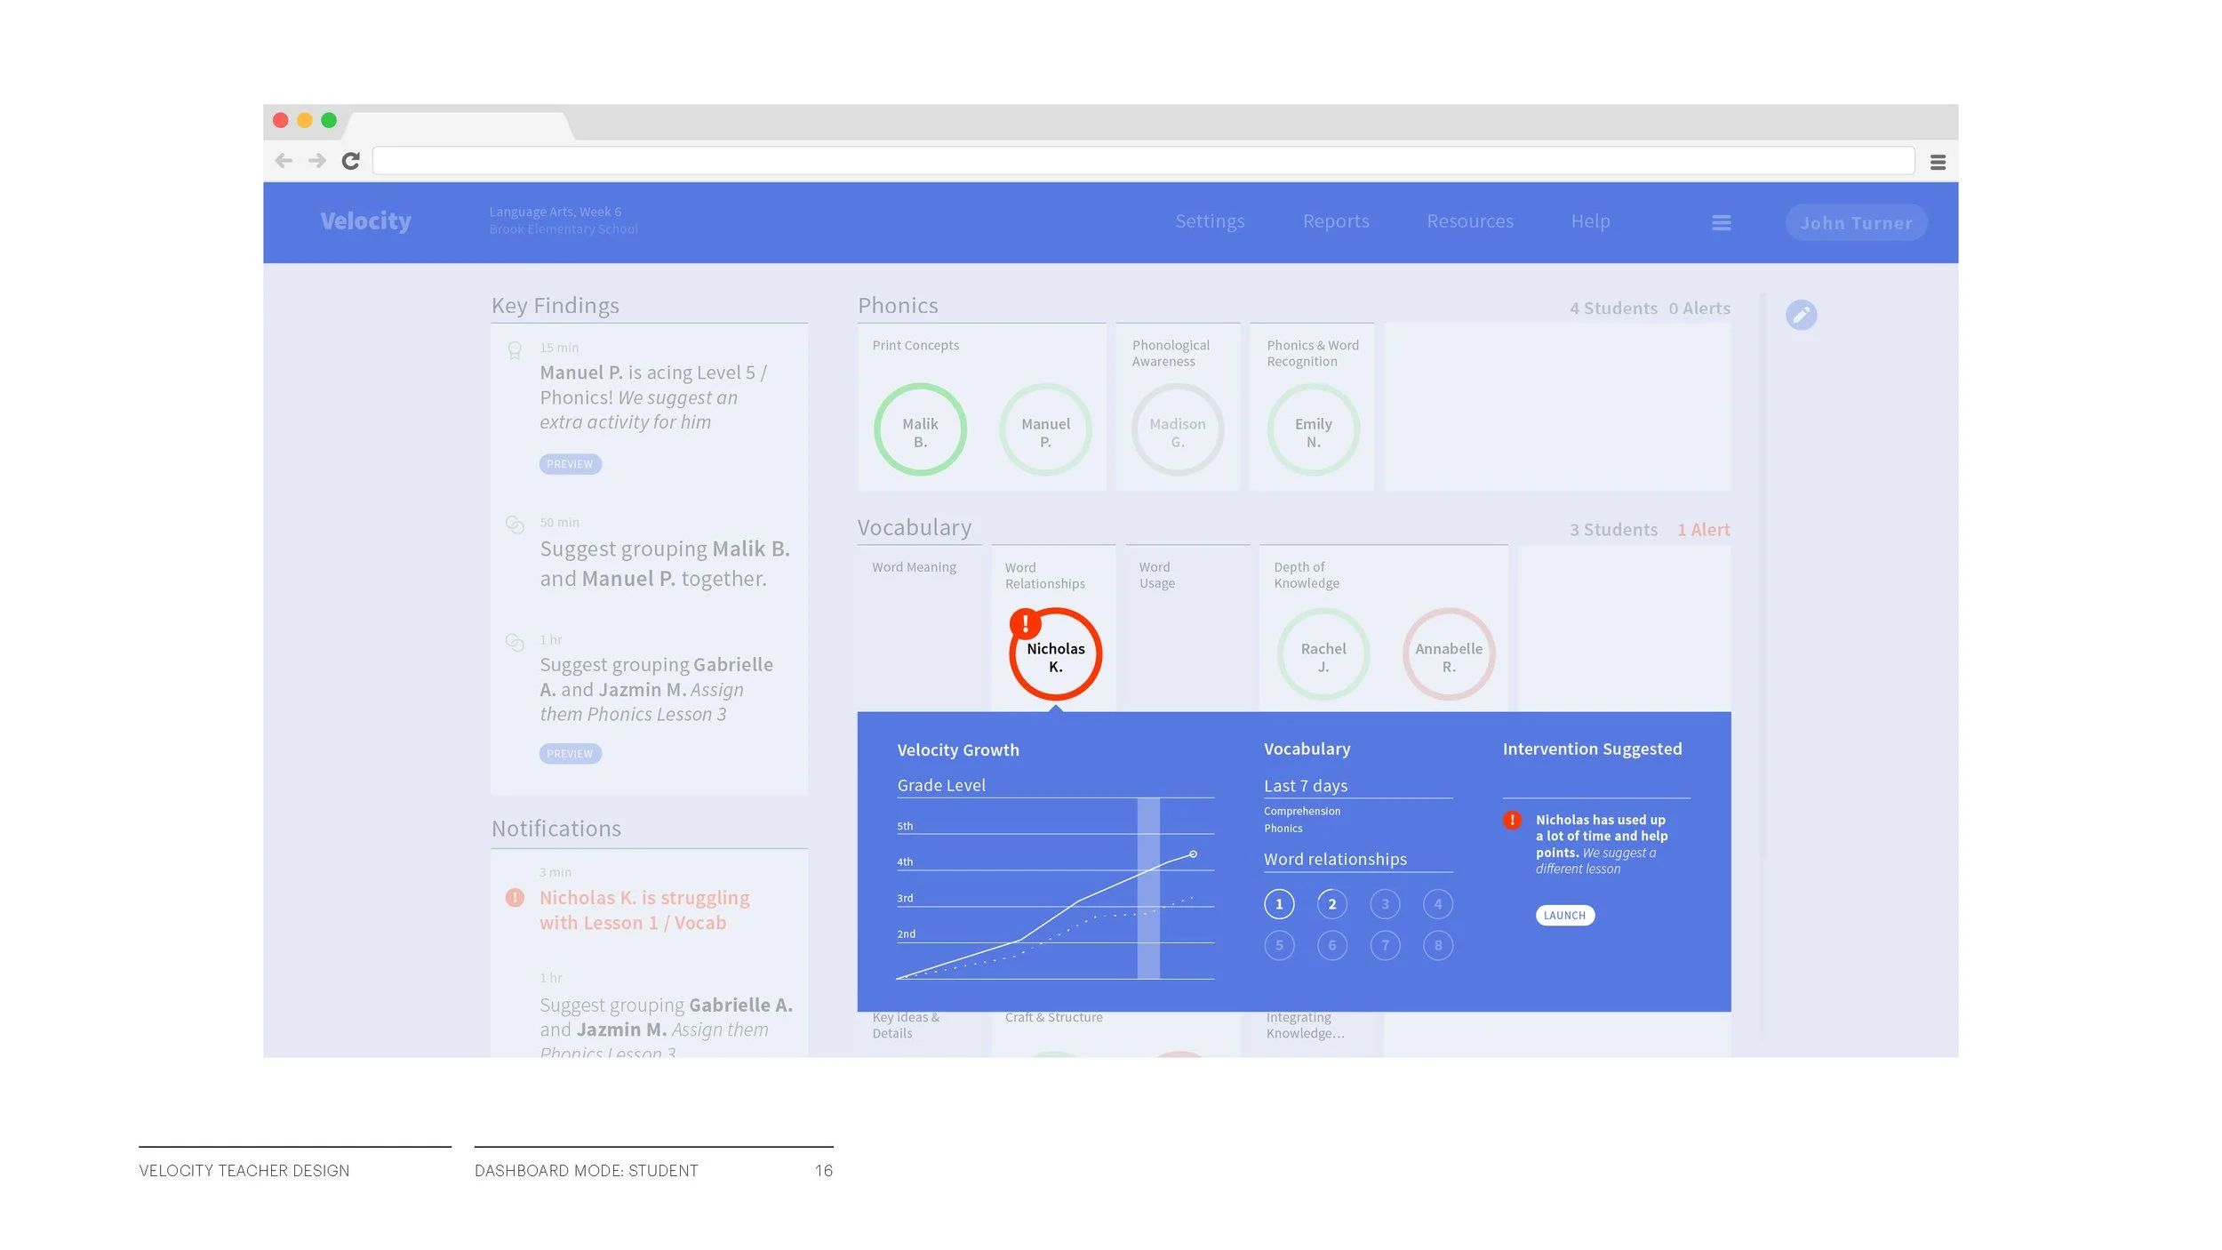The height and width of the screenshot is (1250, 2222).
Task: Select lesson 5 under Word relationships
Action: tap(1279, 945)
